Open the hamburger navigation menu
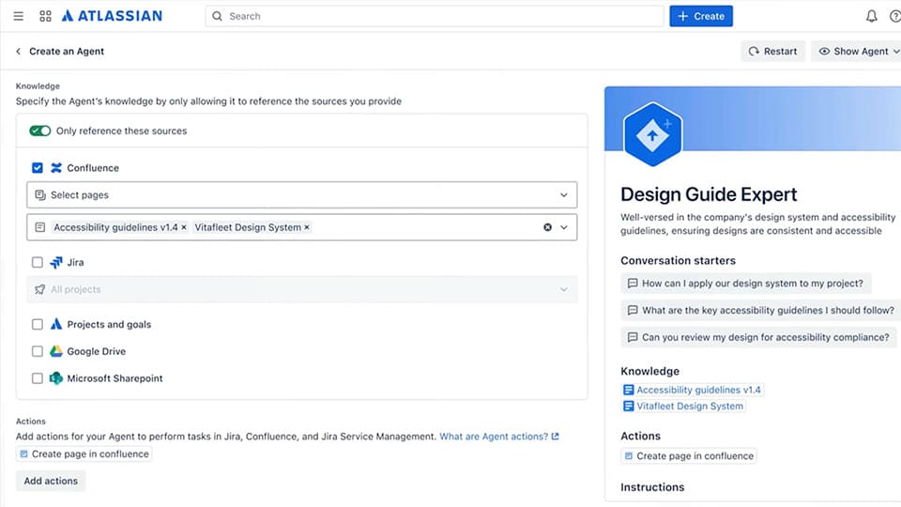Image resolution: width=901 pixels, height=507 pixels. [19, 16]
